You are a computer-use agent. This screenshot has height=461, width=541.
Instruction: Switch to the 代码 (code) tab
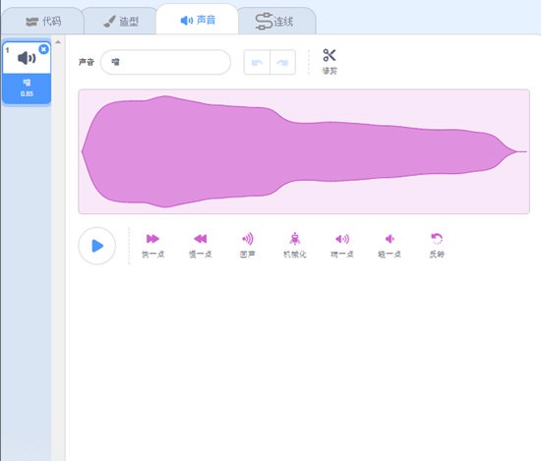pos(42,21)
